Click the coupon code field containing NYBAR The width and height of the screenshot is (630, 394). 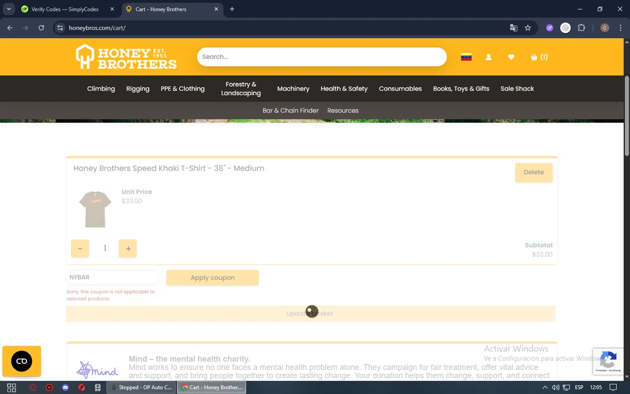coord(113,277)
